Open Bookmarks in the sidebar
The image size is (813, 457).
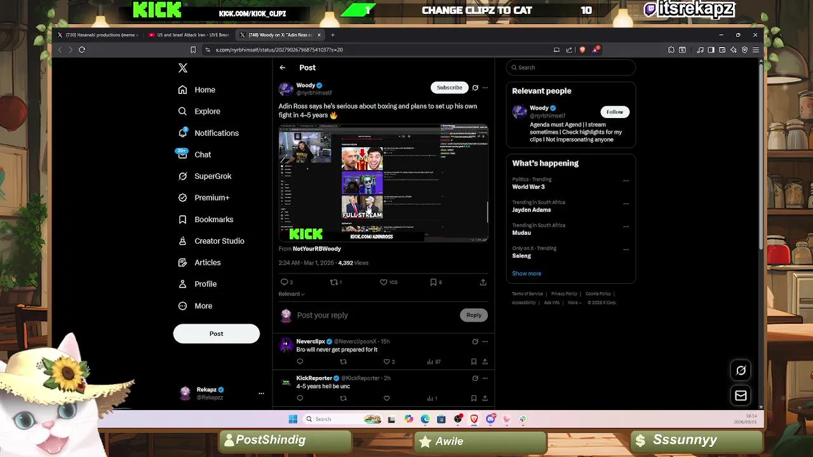coord(206,219)
